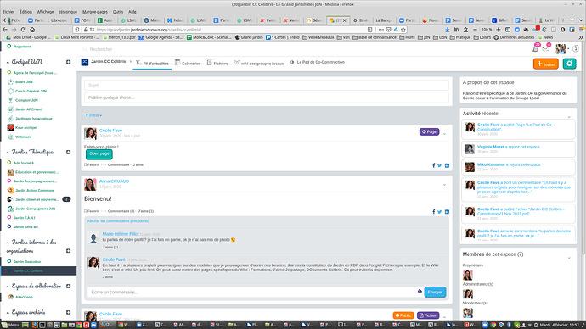The height and width of the screenshot is (329, 586).
Task: Click the Publier quelque chose field
Action: click(267, 98)
